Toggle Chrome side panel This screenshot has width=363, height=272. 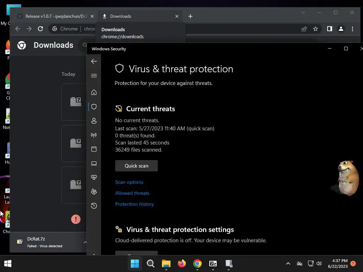pyautogui.click(x=329, y=29)
